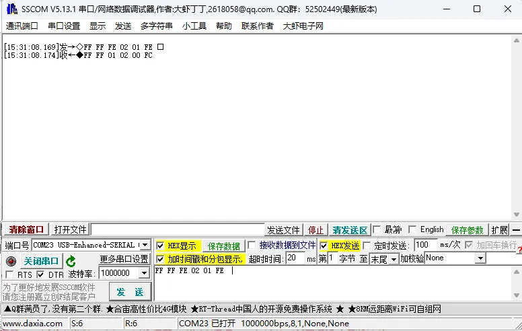The width and height of the screenshot is (522, 331).
Task: Open the 通讯端口 menu
Action: [x=22, y=26]
